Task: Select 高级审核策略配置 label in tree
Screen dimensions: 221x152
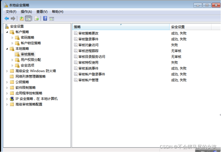Action: coord(29,104)
